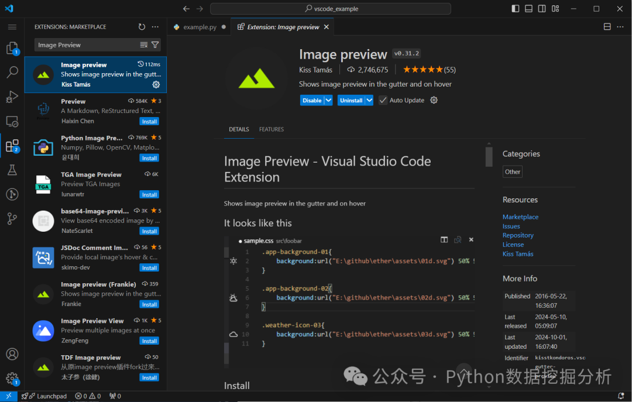Close the Extension: Image preview tab
Viewport: 632px width, 402px height.
pyautogui.click(x=327, y=27)
